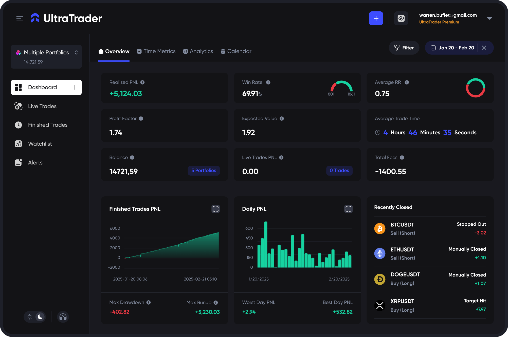Click the Watchlist sidebar icon

pyautogui.click(x=18, y=144)
